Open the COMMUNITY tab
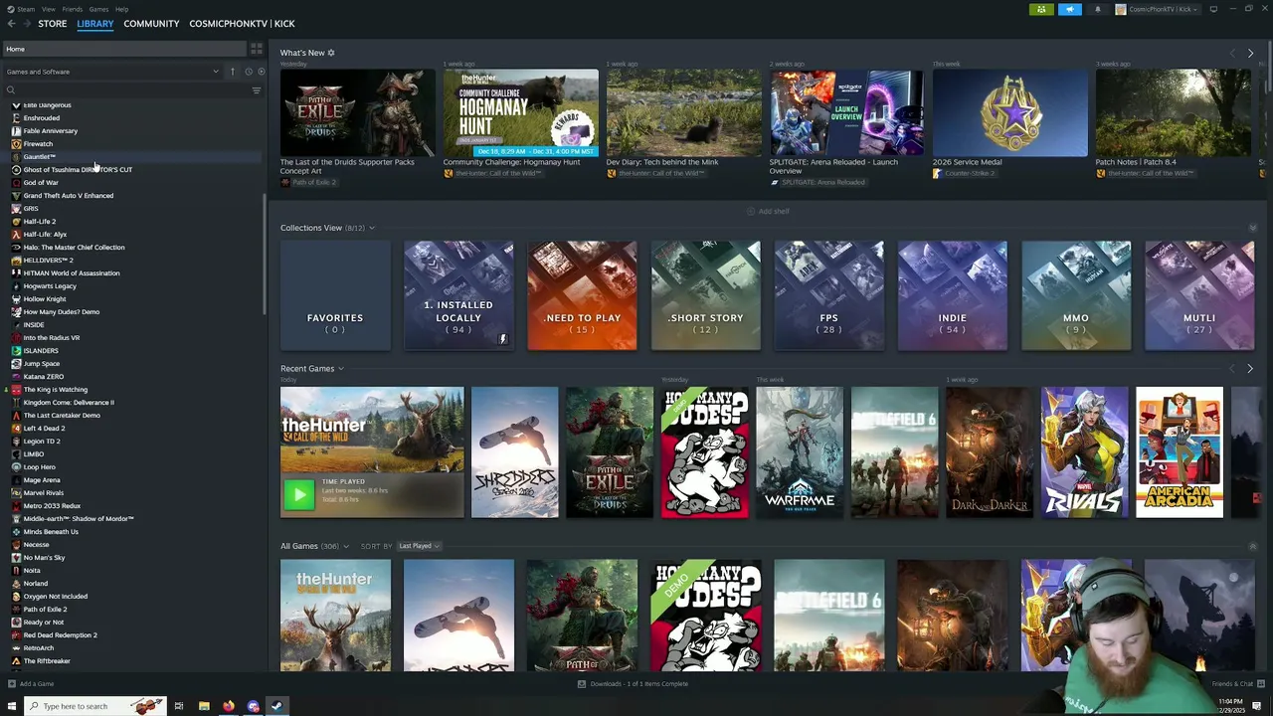Viewport: 1273px width, 716px height. 151,23
